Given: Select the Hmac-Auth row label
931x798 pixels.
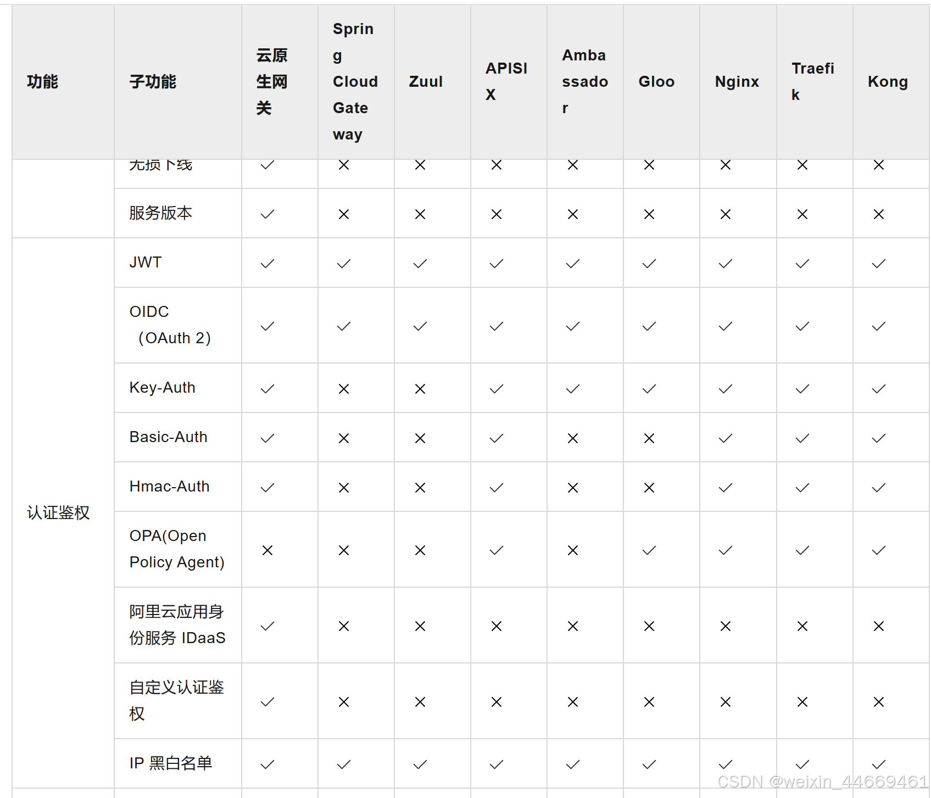Looking at the screenshot, I should click(x=170, y=487).
